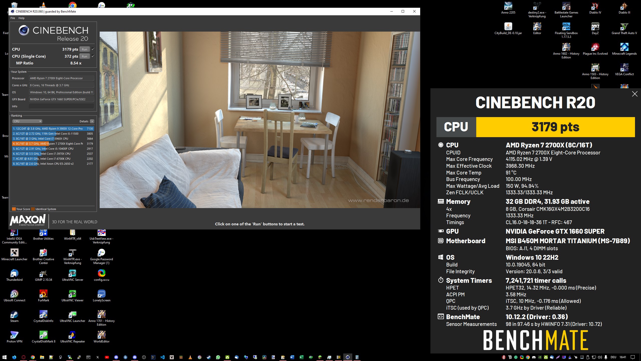Click the Your Score orange legend swatch
The width and height of the screenshot is (641, 361).
click(x=14, y=209)
